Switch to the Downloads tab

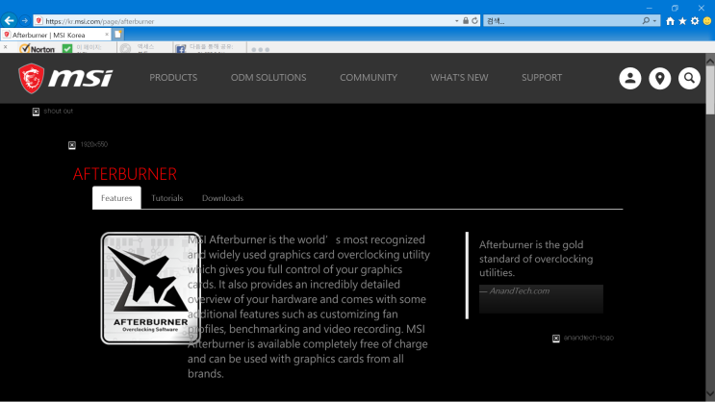pyautogui.click(x=222, y=198)
